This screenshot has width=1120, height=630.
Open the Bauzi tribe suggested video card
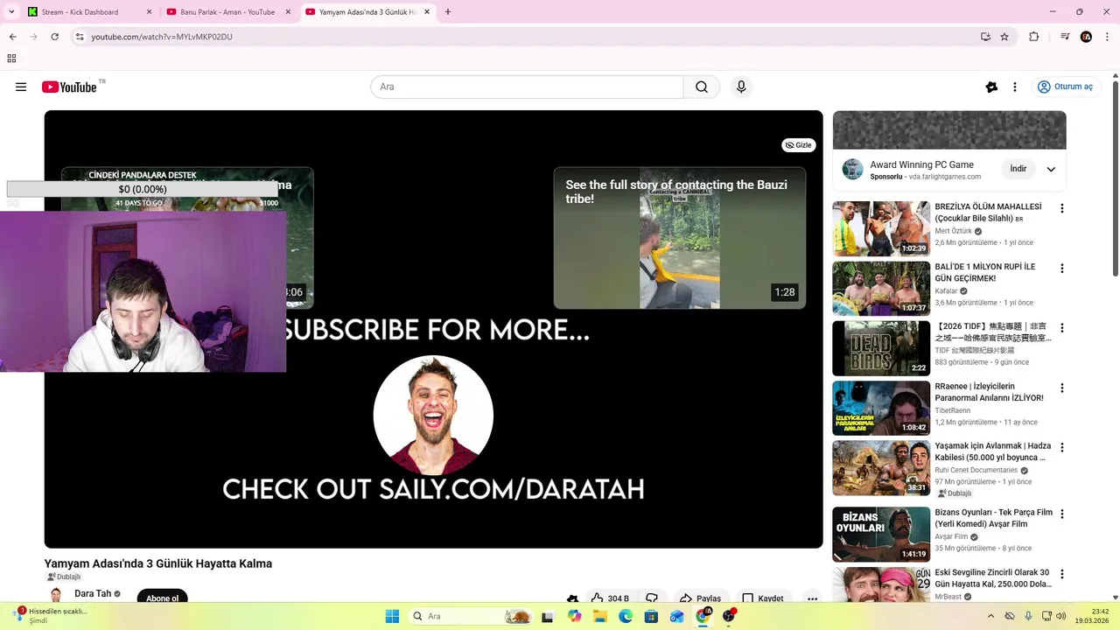point(679,238)
